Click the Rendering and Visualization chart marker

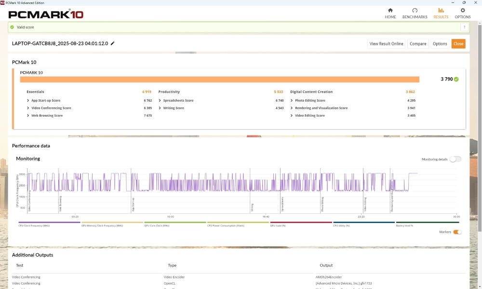(x=392, y=197)
